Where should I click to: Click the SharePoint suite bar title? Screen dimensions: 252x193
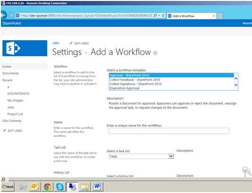pyautogui.click(x=11, y=23)
